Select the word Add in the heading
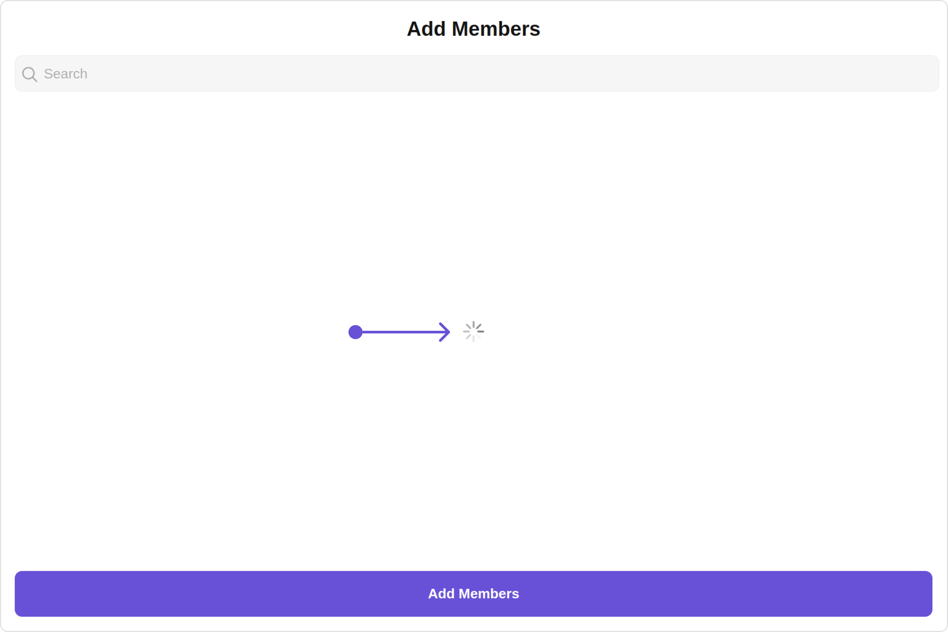This screenshot has height=632, width=948. pyautogui.click(x=426, y=29)
